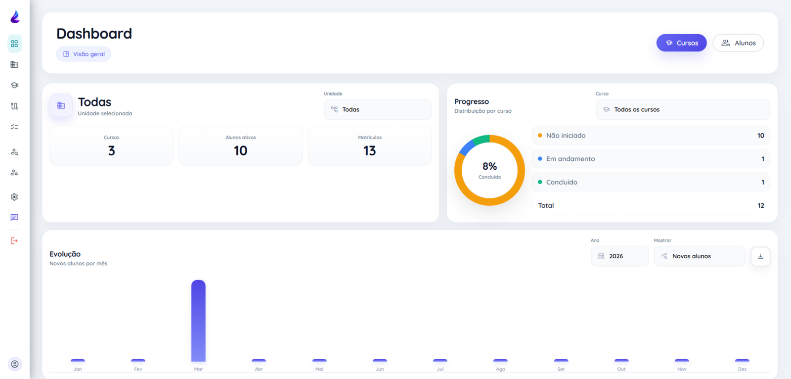Select the Concluído progress row

[651, 182]
